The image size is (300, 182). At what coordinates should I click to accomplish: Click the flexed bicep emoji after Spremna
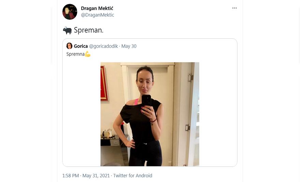(x=88, y=54)
